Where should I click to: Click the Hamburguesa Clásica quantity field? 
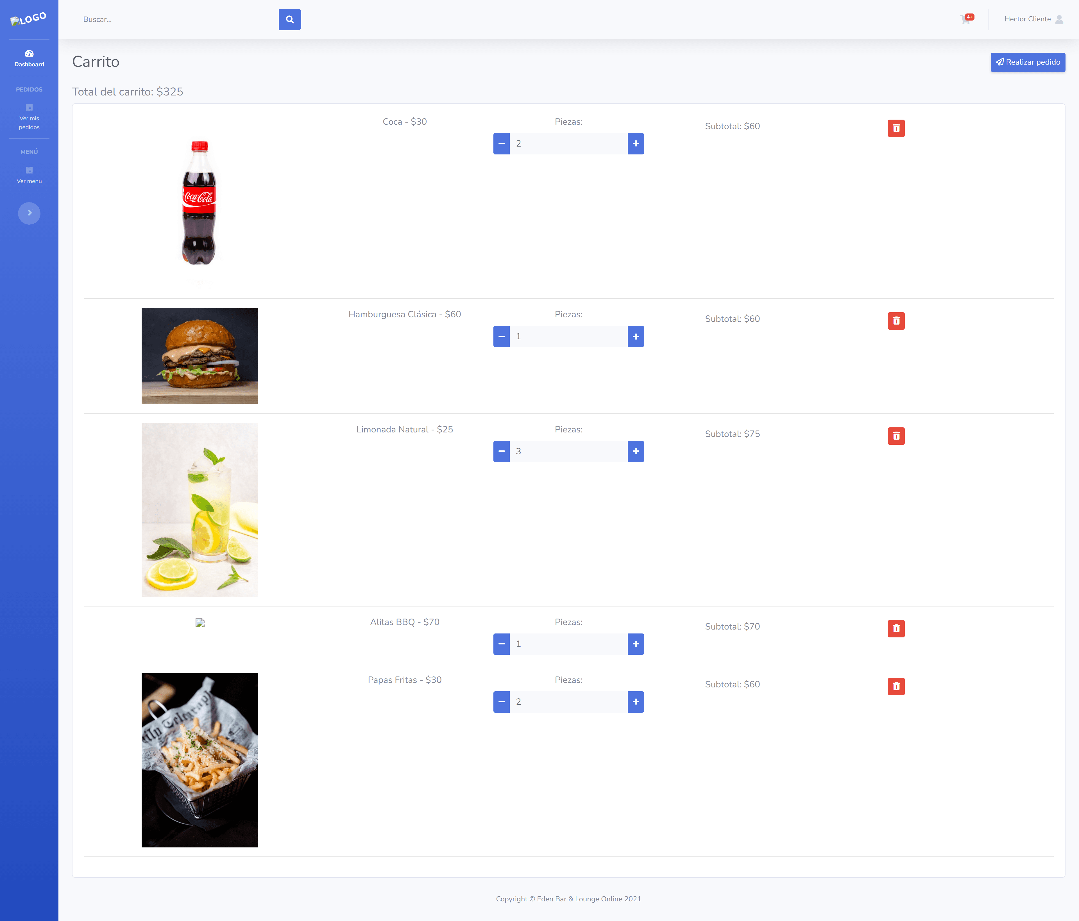[569, 337]
